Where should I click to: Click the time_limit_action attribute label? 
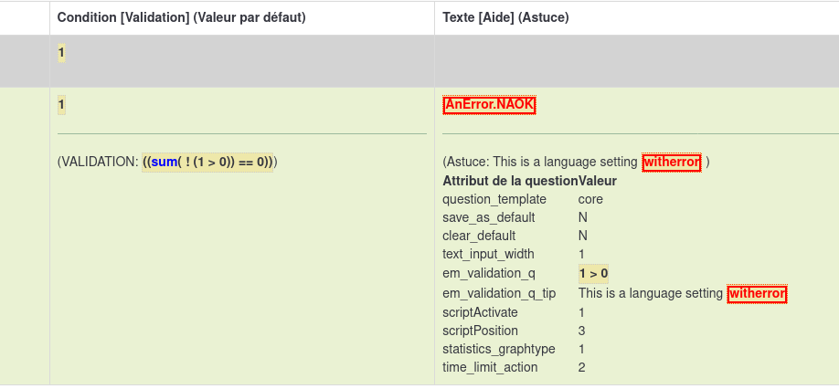pyautogui.click(x=490, y=367)
